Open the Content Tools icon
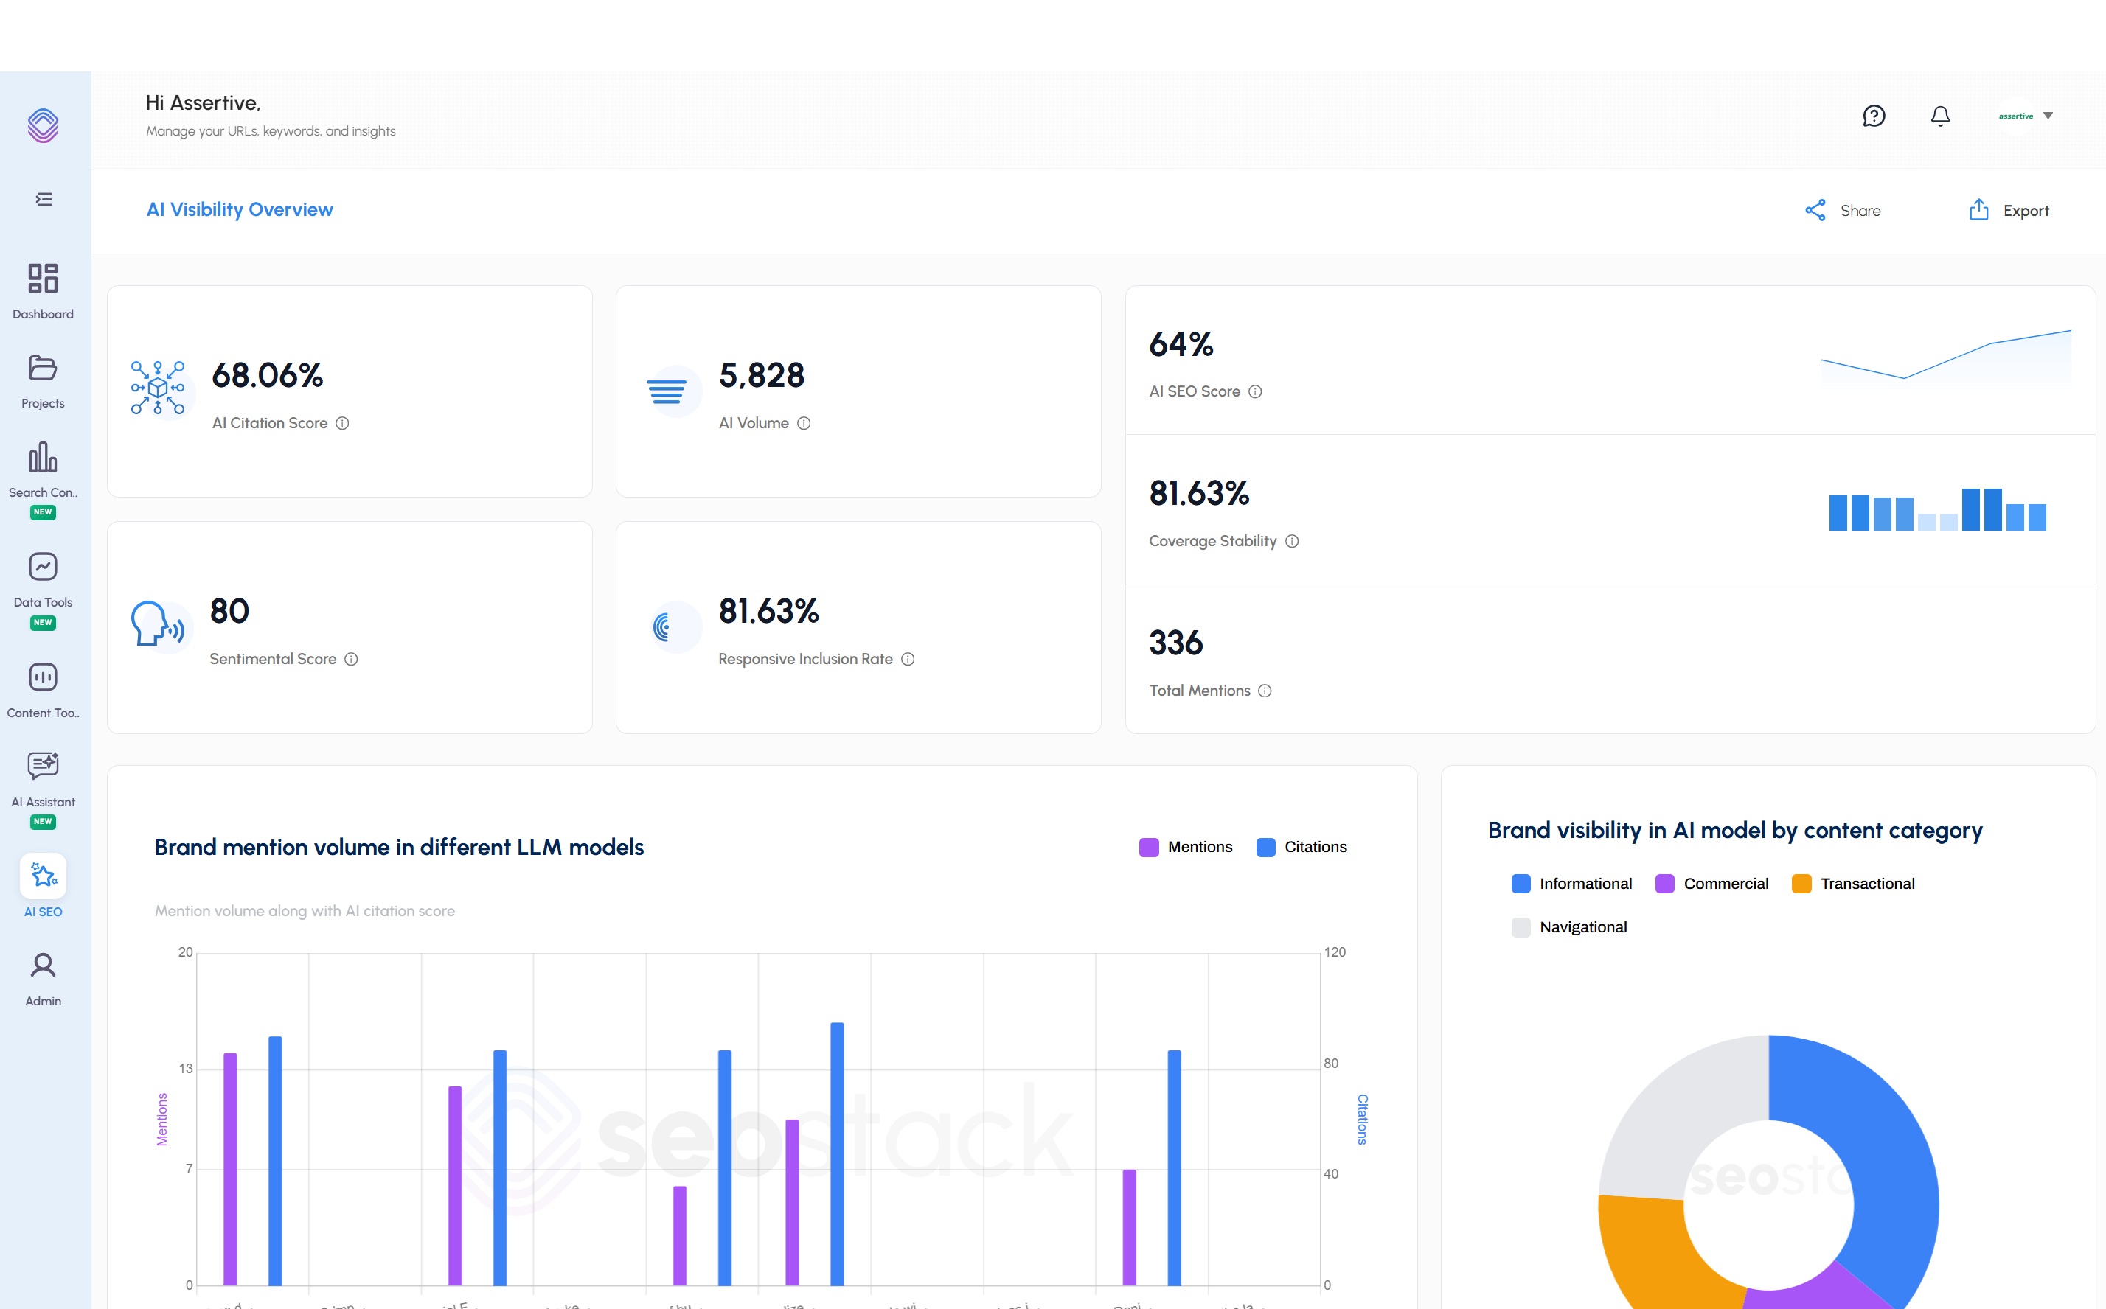Screen dimensions: 2106x1309 (x=44, y=677)
